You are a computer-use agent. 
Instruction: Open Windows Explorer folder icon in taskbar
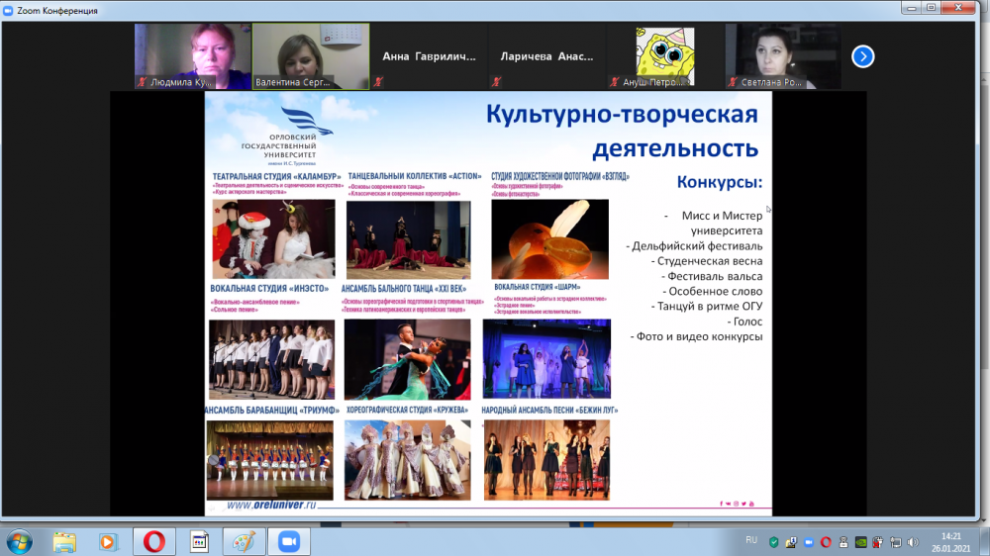pos(64,541)
